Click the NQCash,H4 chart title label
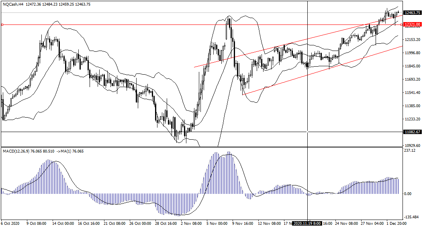423x228 pixels. click(x=13, y=4)
